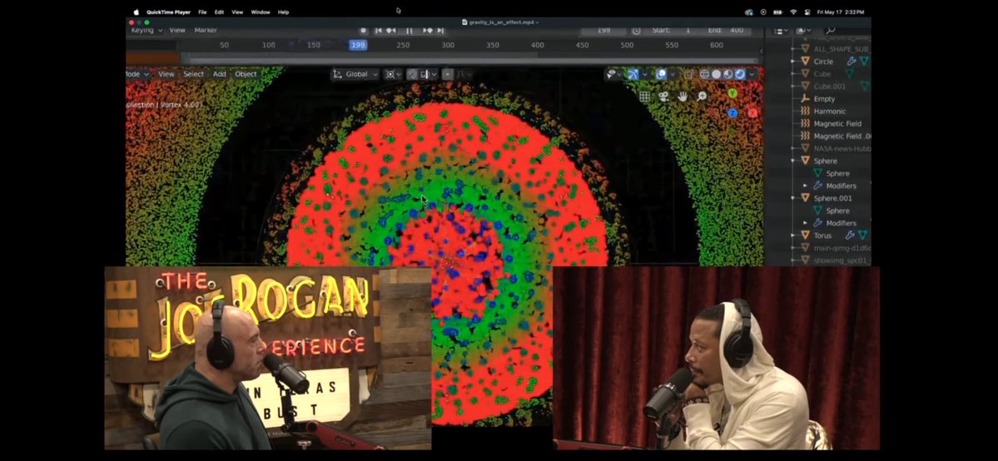998x461 pixels.
Task: Pause the timeline animation playback
Action: tap(409, 31)
